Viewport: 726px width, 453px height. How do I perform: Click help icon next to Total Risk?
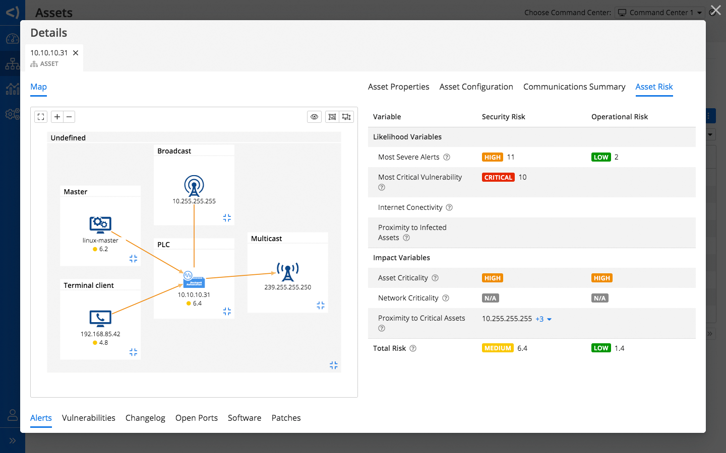pyautogui.click(x=413, y=348)
